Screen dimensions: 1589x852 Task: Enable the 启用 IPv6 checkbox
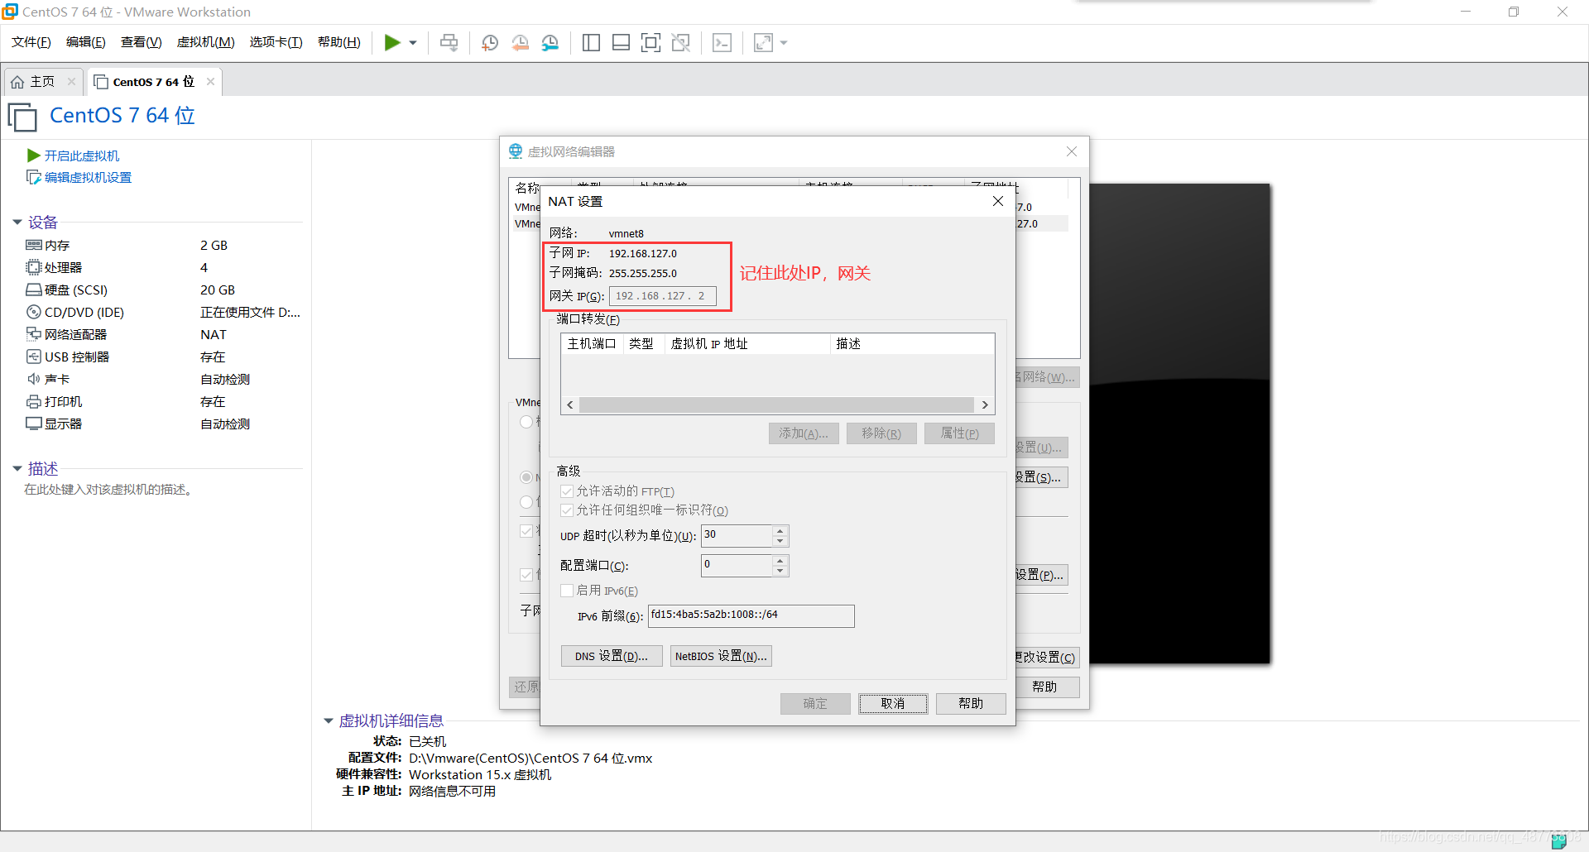click(x=567, y=591)
